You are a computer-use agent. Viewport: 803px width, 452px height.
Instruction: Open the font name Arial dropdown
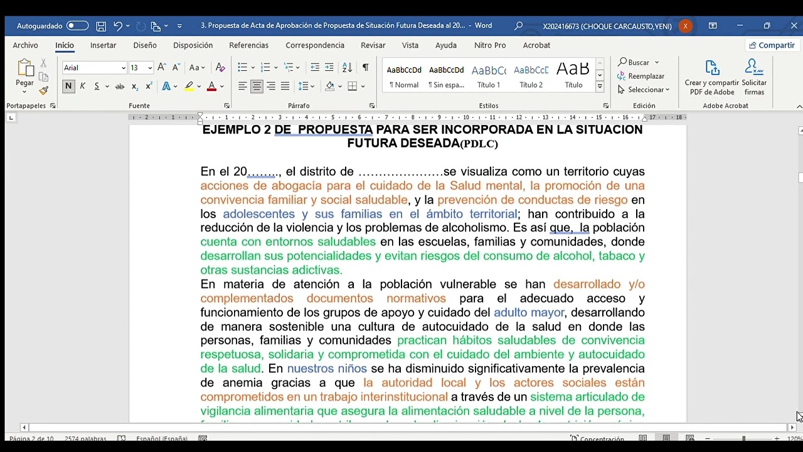pos(124,68)
